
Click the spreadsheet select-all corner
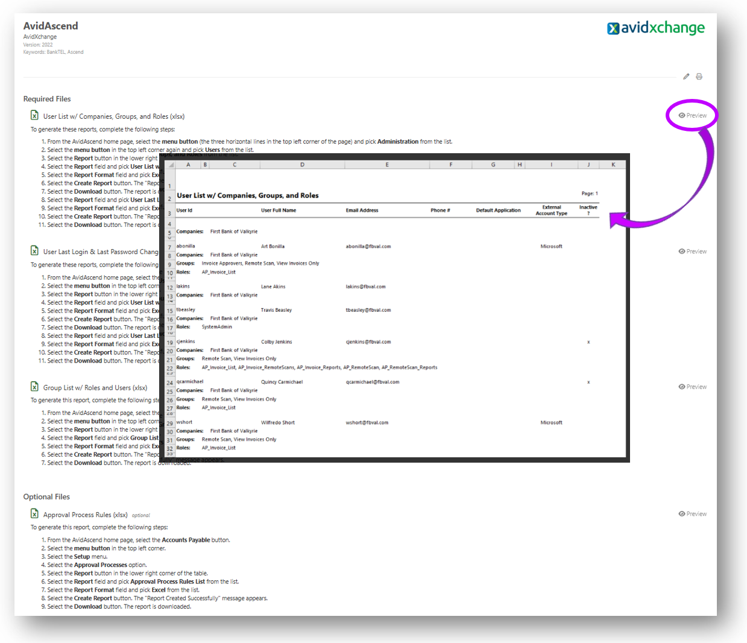pyautogui.click(x=171, y=165)
